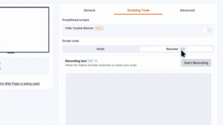223x125 pixels.
Task: Select the Script mode segment
Action: (101, 49)
